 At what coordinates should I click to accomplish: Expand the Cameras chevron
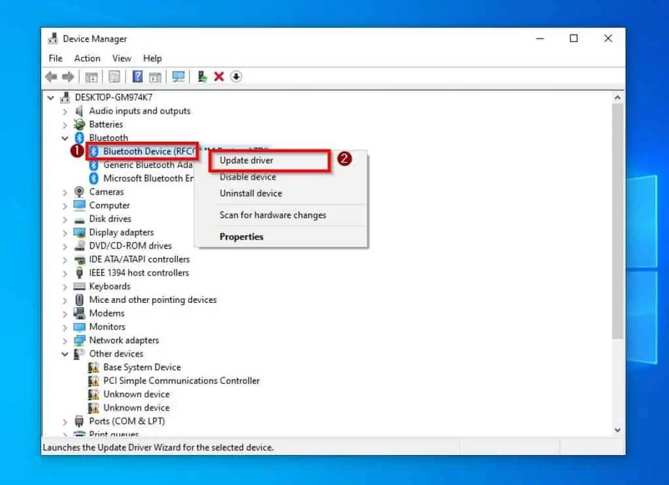[x=65, y=193]
